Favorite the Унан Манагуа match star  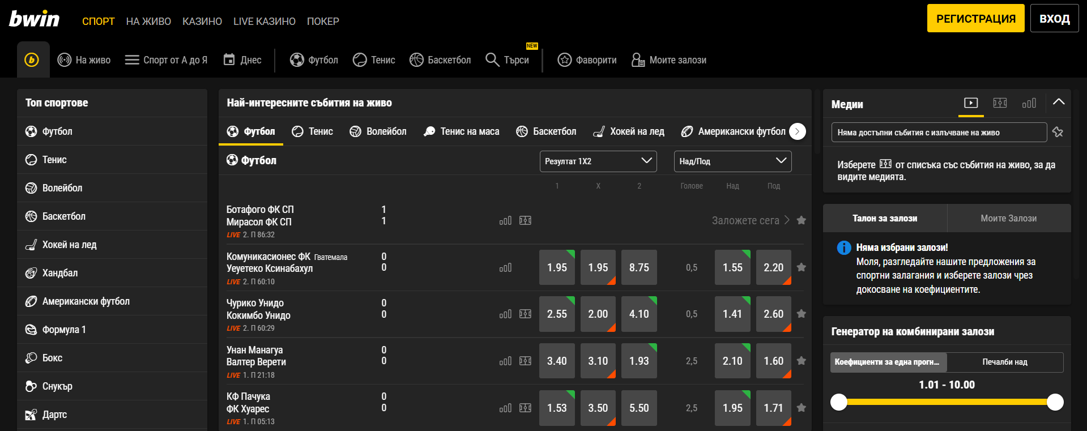click(801, 361)
